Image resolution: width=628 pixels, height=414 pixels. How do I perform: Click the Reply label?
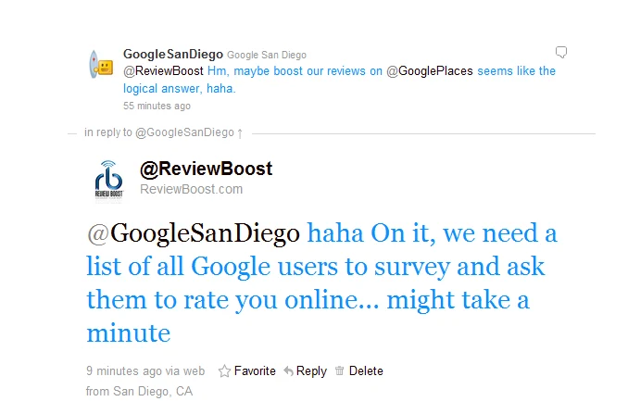tap(311, 371)
